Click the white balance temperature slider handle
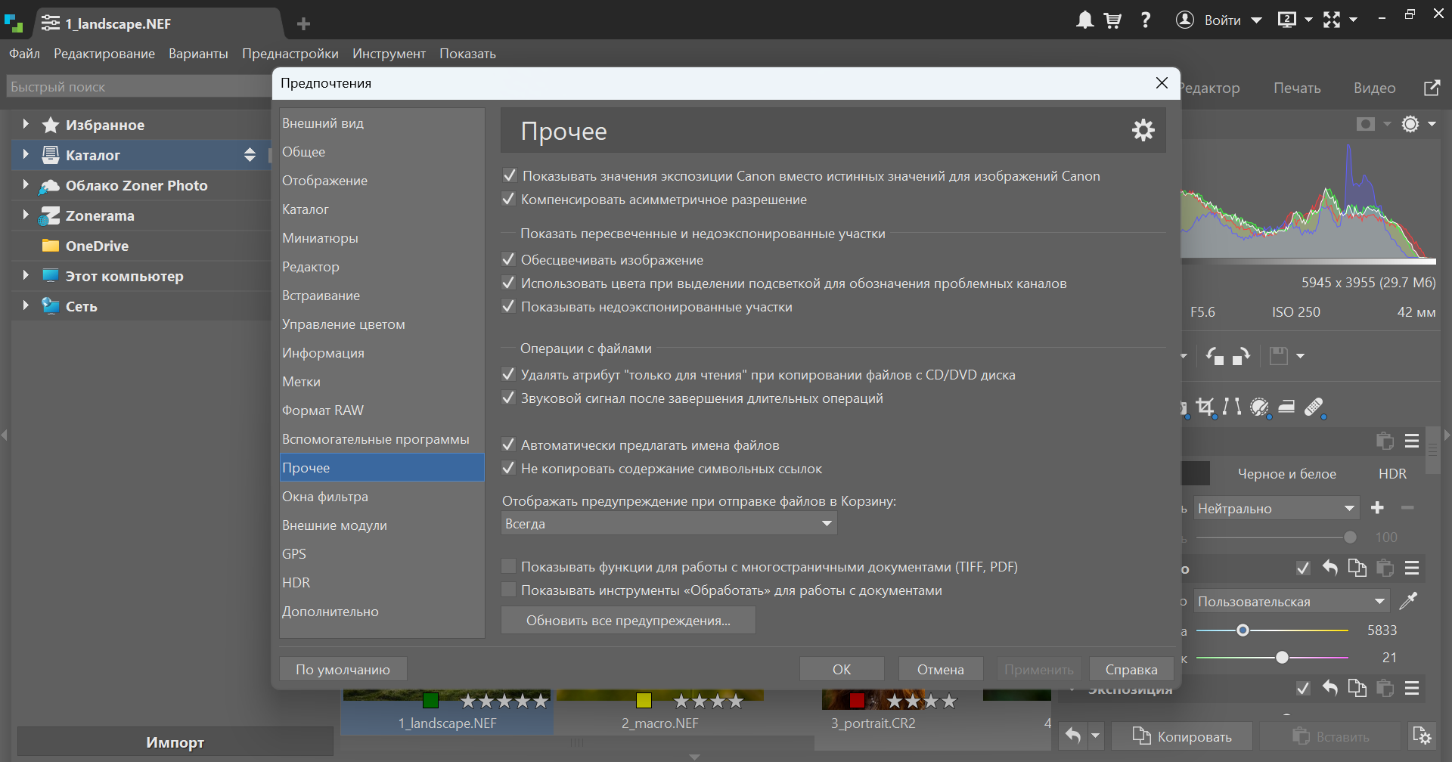 (1243, 630)
